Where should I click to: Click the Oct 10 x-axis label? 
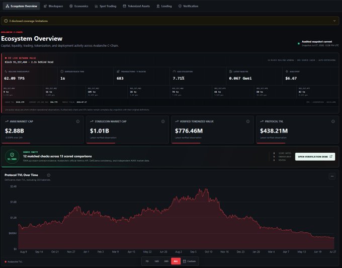tap(209, 252)
